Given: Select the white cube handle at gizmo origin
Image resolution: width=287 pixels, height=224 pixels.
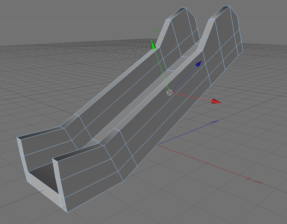Looking at the screenshot, I should [169, 92].
